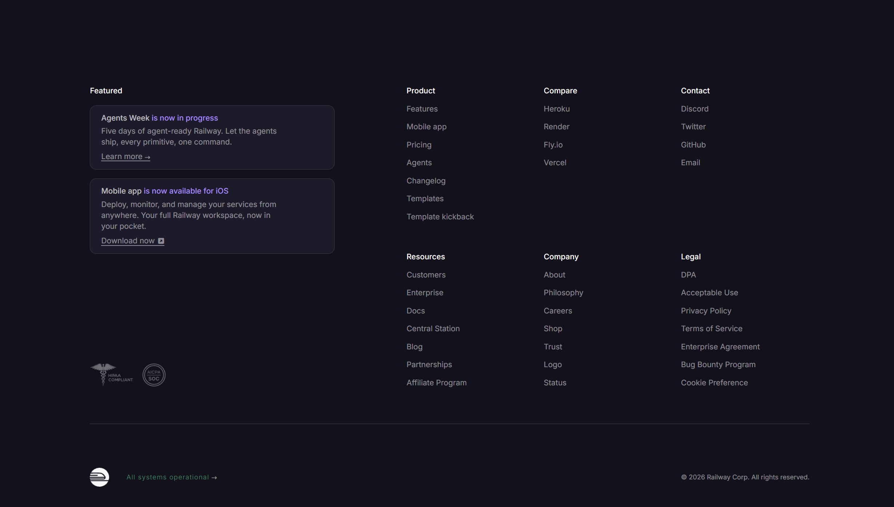The image size is (894, 507).
Task: Open the Vercel comparison link
Action: tap(555, 163)
